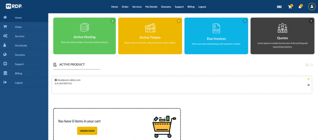Open the Active Hosting green card

pos(84,36)
